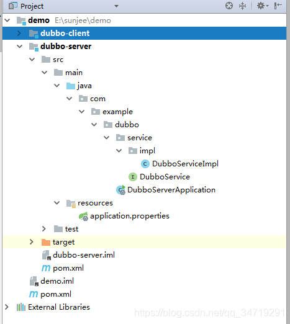Collapse the dubbo package node
Screen dimensions: 290x324
(94, 125)
